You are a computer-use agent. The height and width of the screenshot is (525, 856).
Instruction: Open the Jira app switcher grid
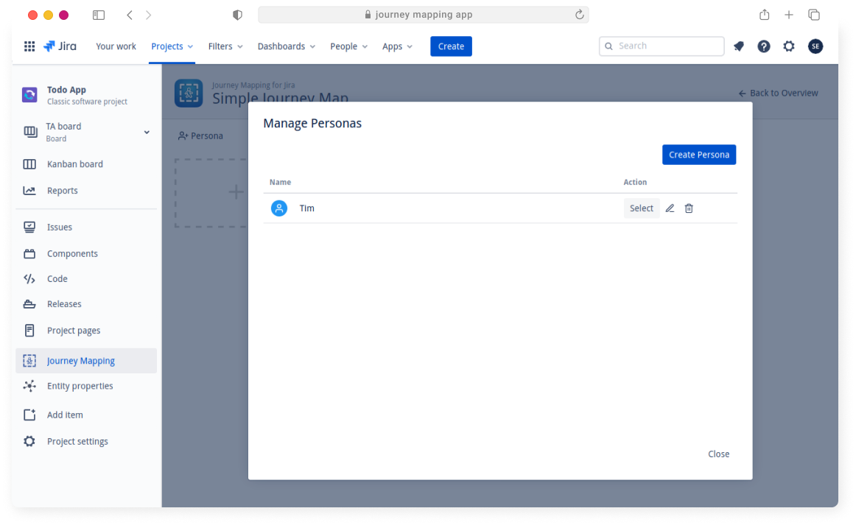click(29, 46)
